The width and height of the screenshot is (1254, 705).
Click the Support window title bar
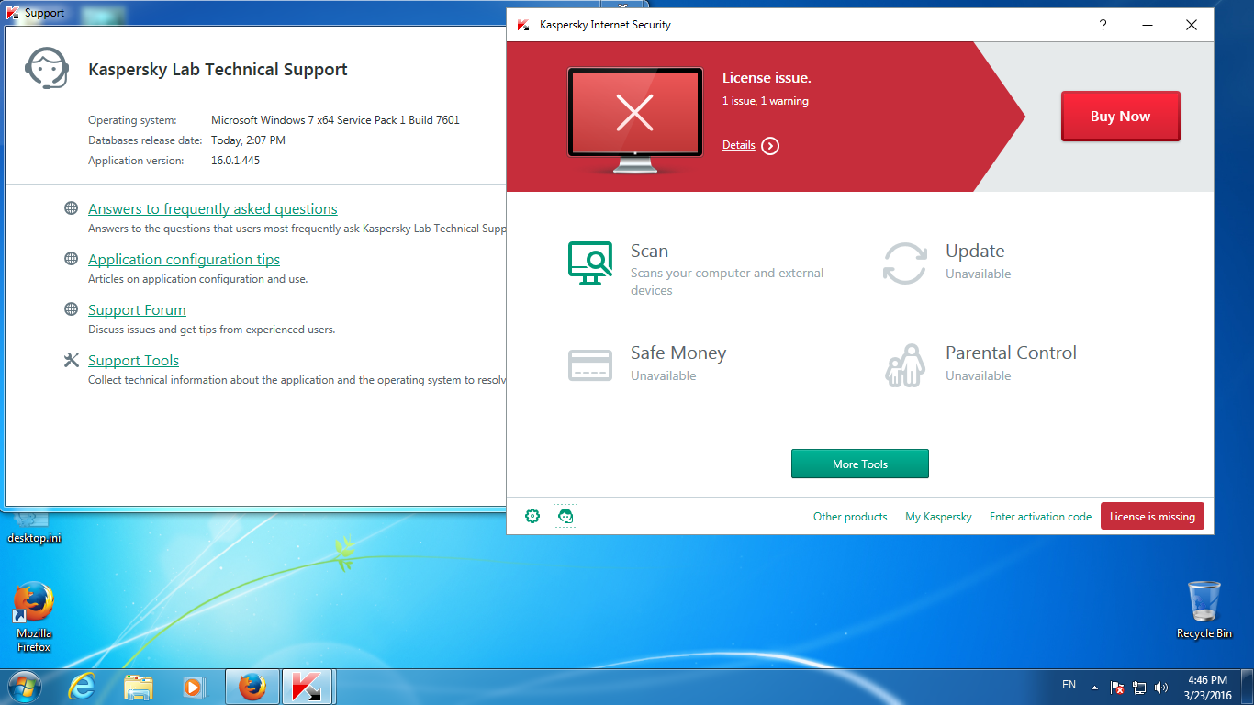click(257, 13)
